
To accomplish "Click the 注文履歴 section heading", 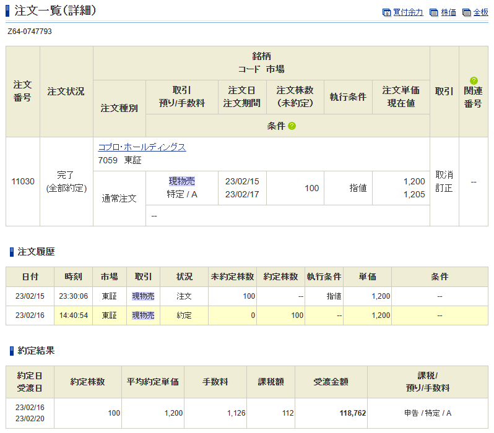I will [37, 252].
